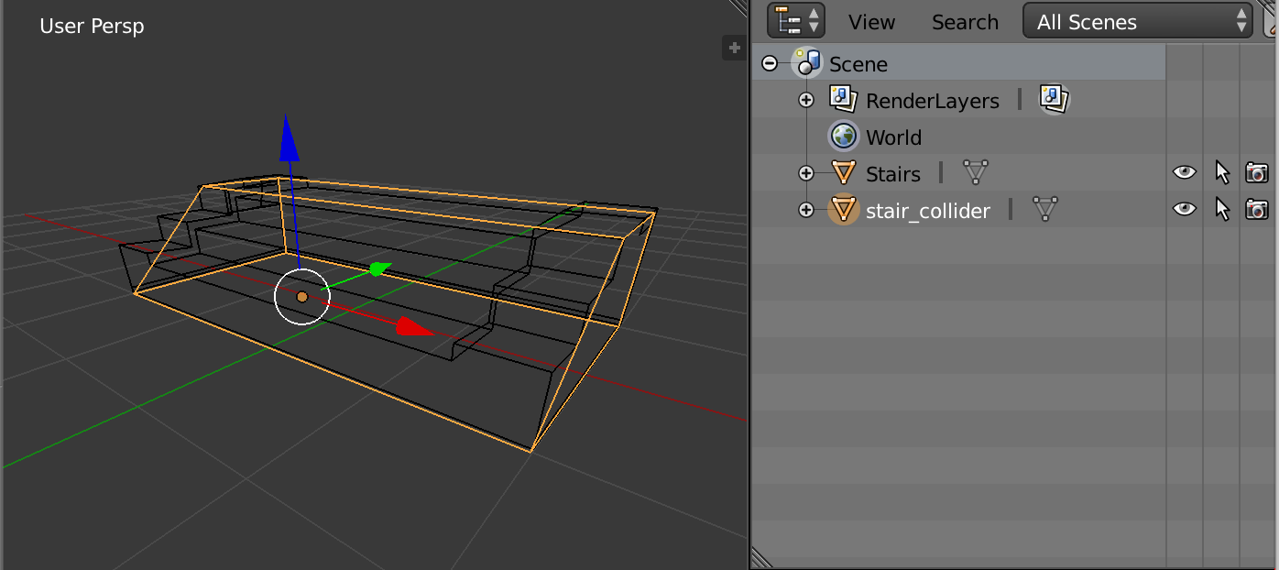Screen dimensions: 1279x570
Task: Select the orange mesh icon beside Stairs
Action: 844,173
